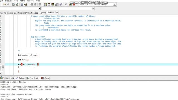The width and height of the screenshot is (178, 100).
Task: Open the Debug bottom panel tab
Action: point(20,78)
